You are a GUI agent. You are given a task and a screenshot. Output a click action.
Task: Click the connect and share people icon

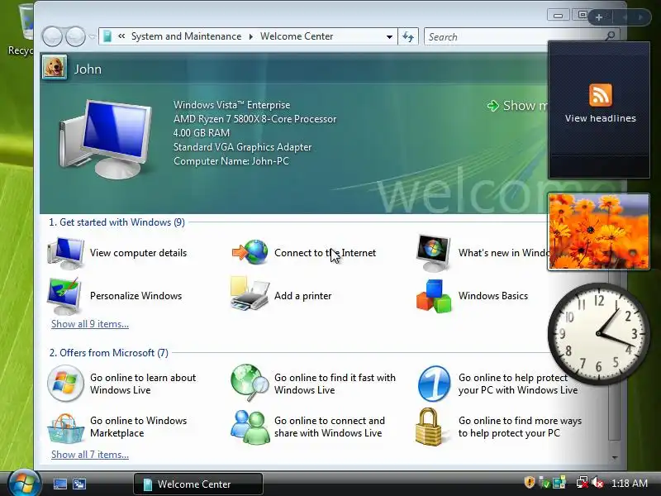(250, 427)
